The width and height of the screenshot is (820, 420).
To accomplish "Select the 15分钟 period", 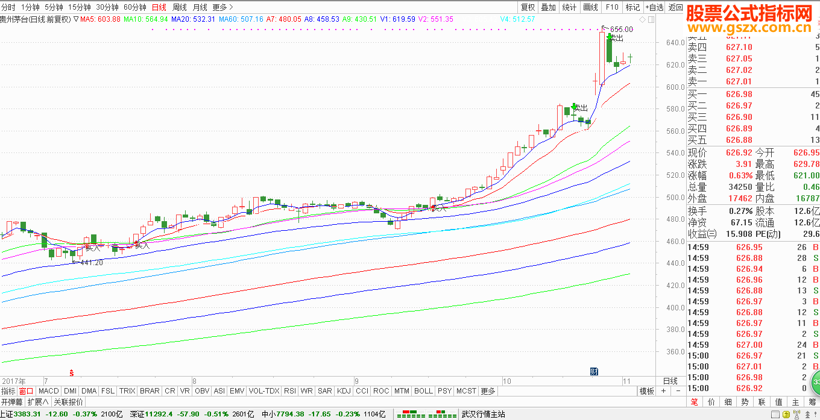I will tap(79, 7).
